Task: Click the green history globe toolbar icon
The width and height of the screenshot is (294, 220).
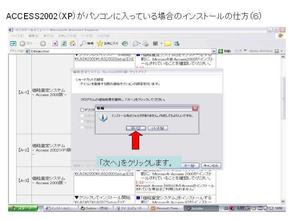Action: click(x=125, y=44)
